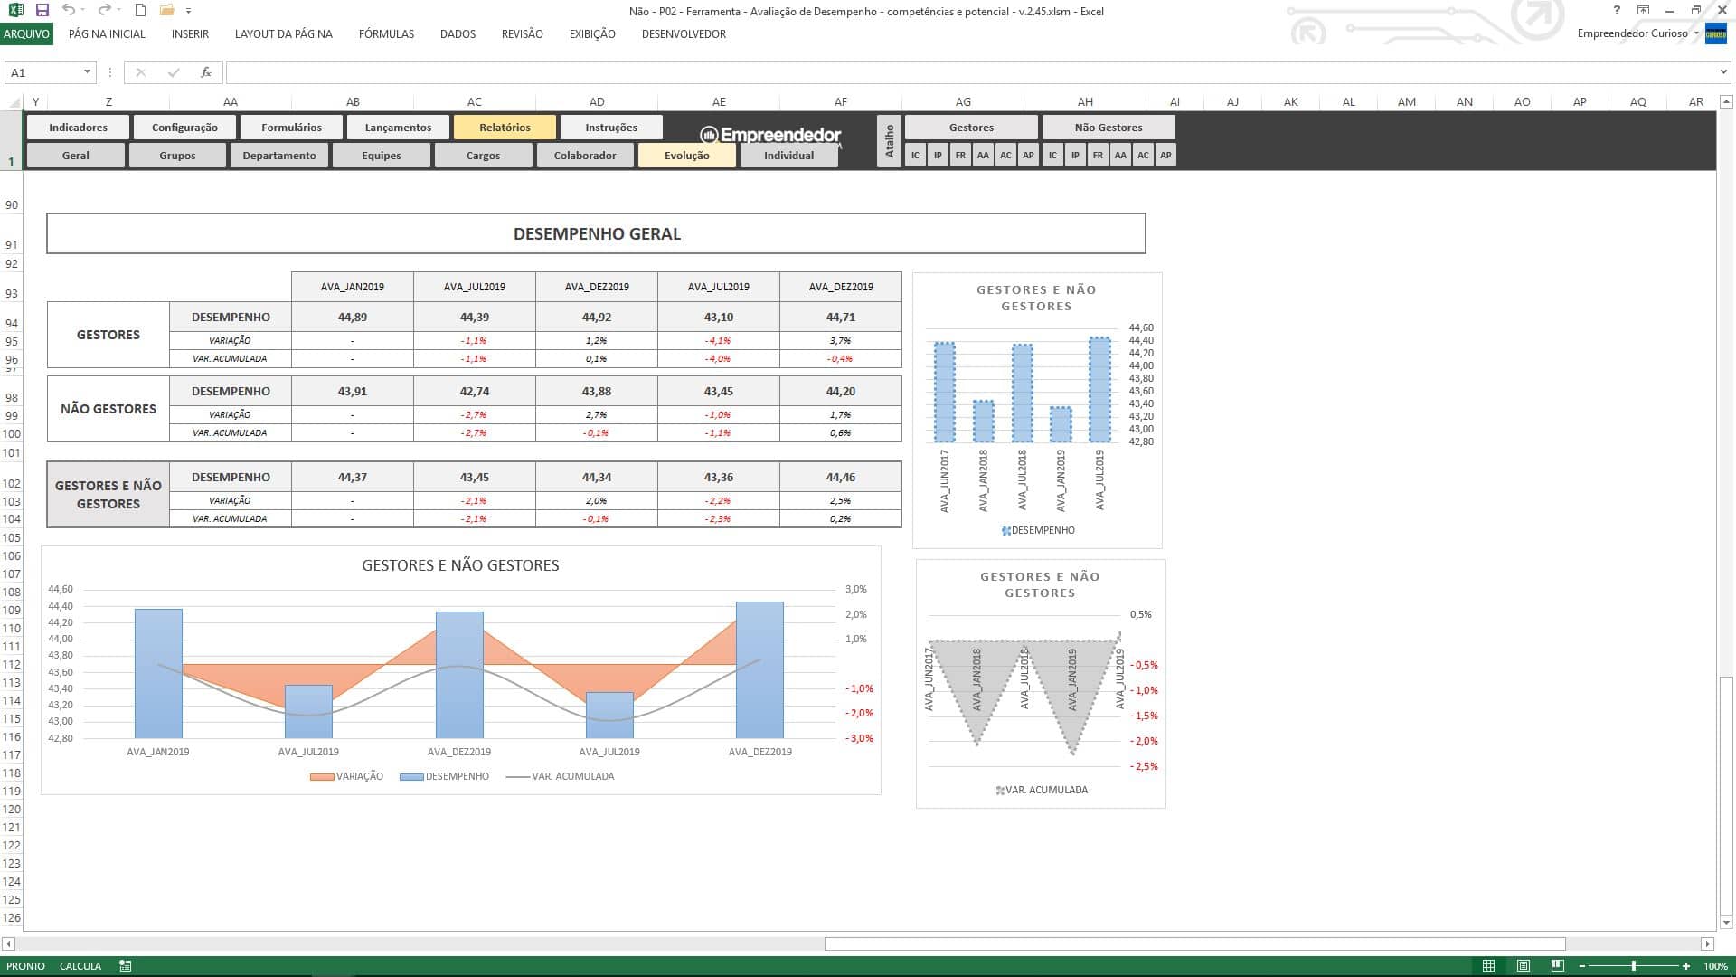Click the Redo arrow icon
The height and width of the screenshot is (977, 1736).
104,11
